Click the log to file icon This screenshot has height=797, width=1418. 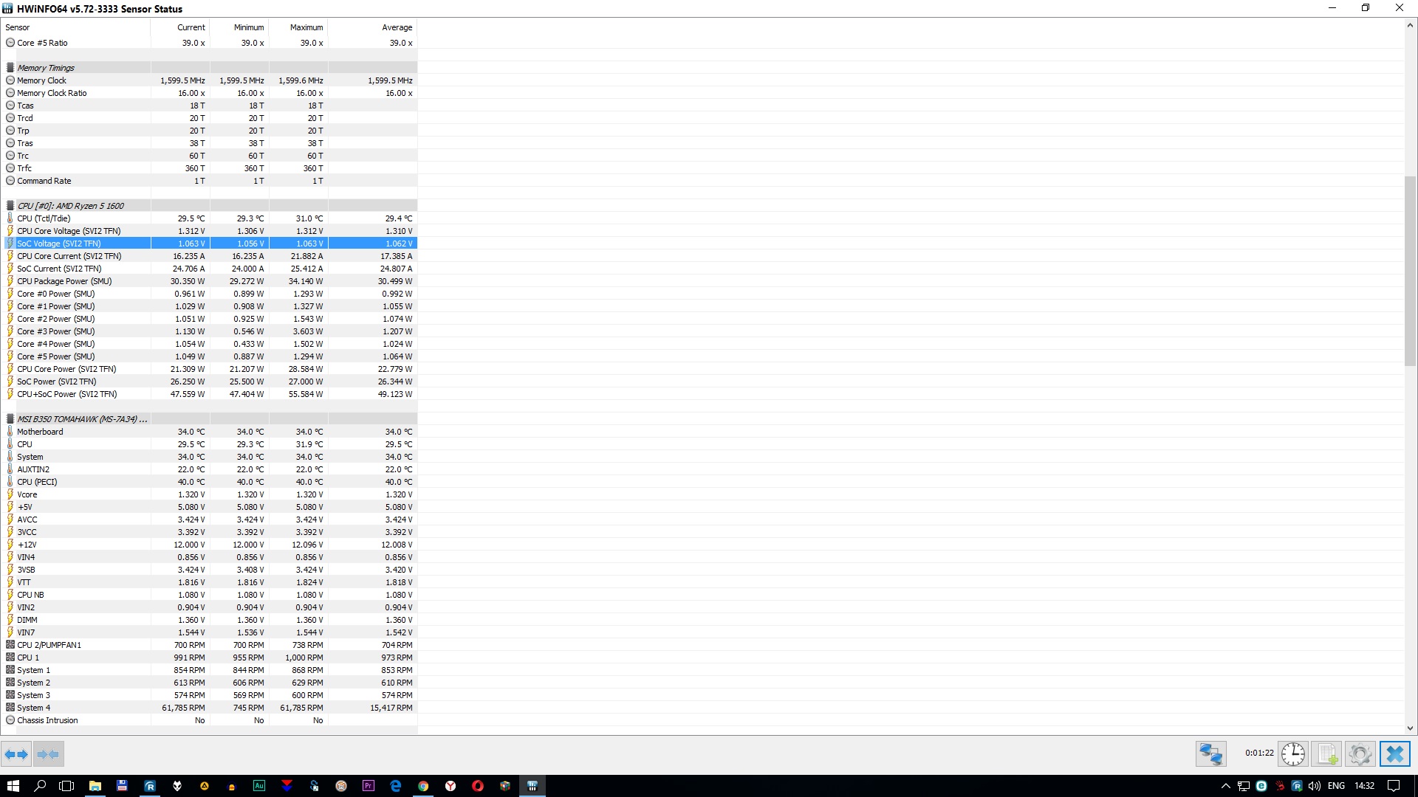tap(1326, 754)
